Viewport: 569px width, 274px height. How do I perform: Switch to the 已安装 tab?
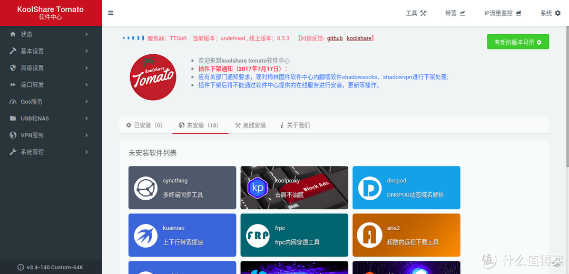click(x=144, y=125)
